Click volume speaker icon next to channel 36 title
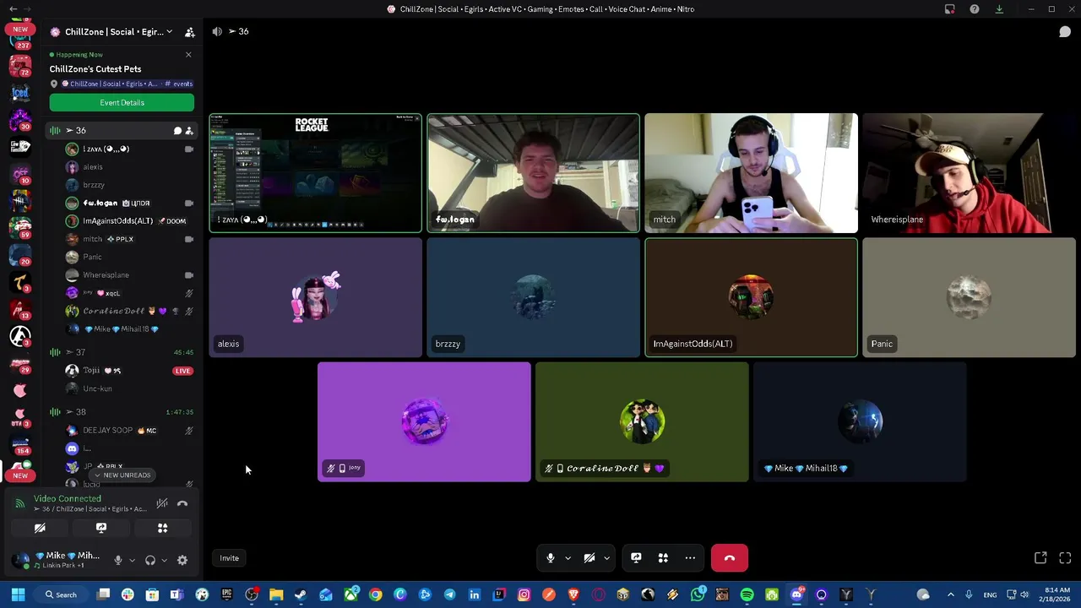This screenshot has width=1081, height=608. point(217,31)
